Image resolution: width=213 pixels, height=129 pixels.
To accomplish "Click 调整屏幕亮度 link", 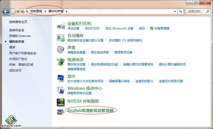I will (x=76, y=69).
